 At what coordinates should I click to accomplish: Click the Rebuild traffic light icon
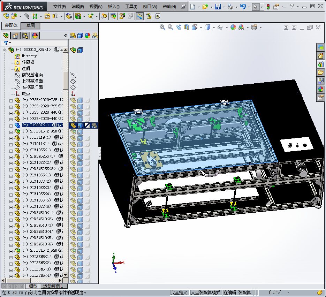click(x=268, y=7)
